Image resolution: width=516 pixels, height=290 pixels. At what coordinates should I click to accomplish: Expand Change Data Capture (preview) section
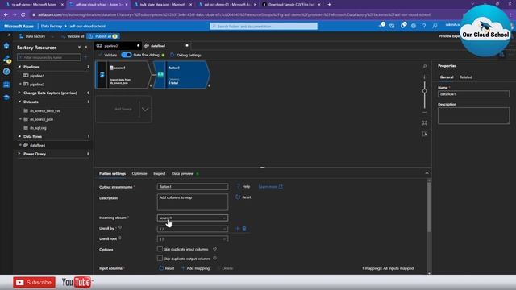19,93
